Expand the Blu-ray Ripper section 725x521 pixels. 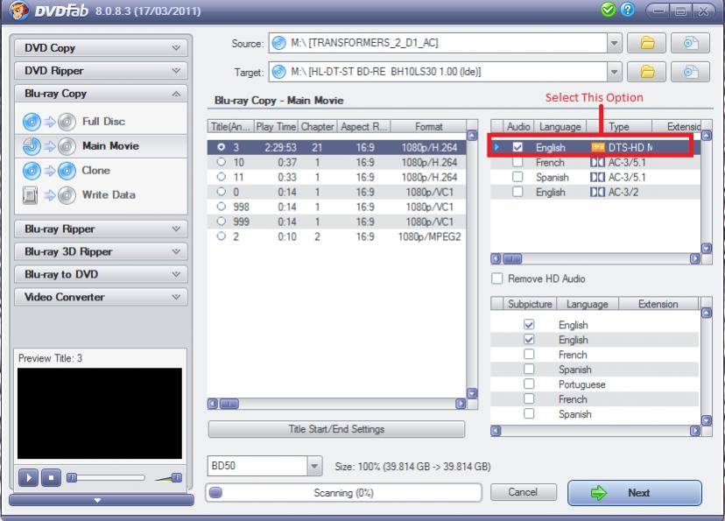click(x=102, y=229)
